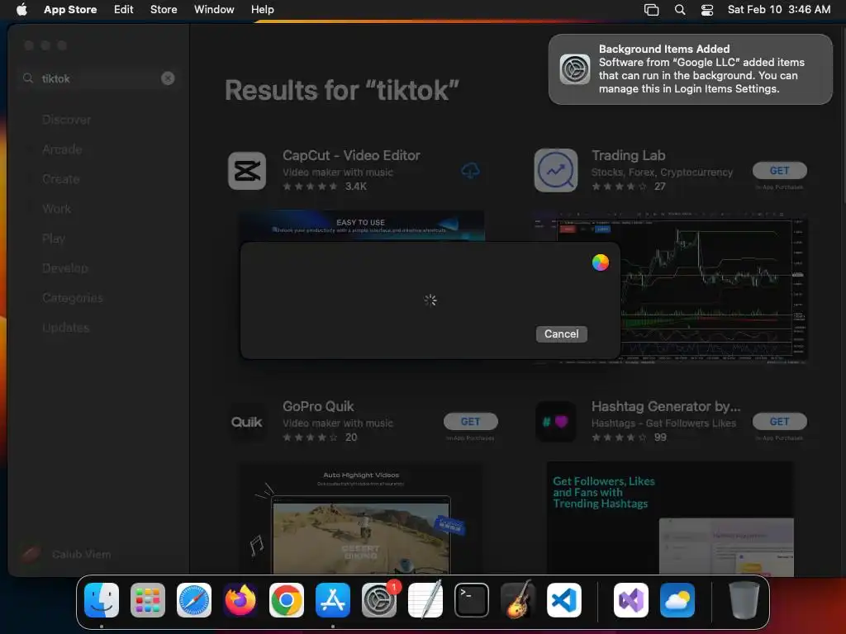Download CapCut via the cloud icon
Screen dimensions: 846x634
pos(470,171)
